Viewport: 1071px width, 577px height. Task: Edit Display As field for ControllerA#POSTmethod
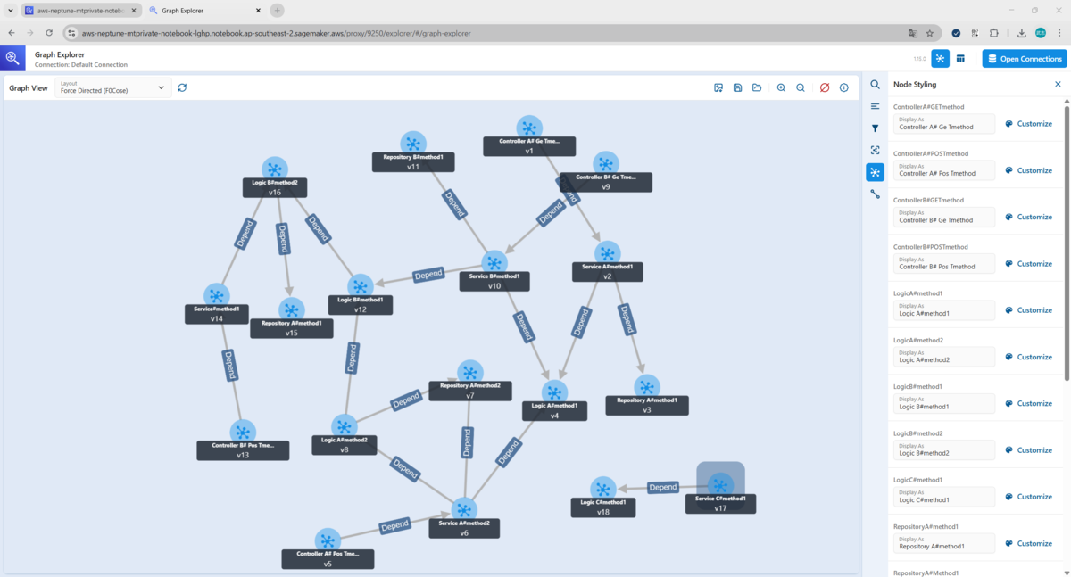point(944,170)
